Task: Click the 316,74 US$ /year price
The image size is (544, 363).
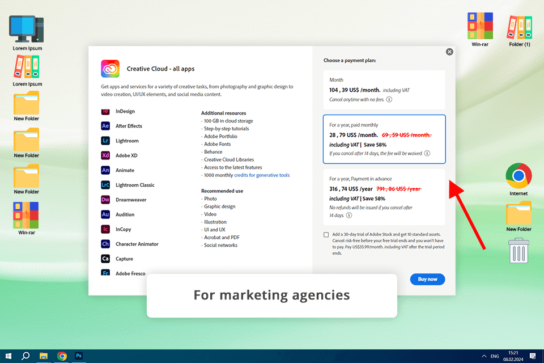Action: [x=351, y=189]
